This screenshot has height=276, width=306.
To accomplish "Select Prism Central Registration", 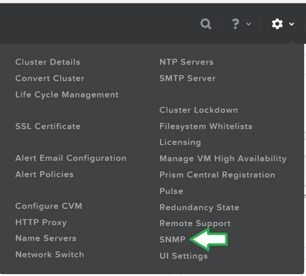I will [217, 175].
